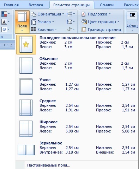Select the Узкое margin preset
Screen dimensions: 139x169
pyautogui.click(x=77, y=86)
